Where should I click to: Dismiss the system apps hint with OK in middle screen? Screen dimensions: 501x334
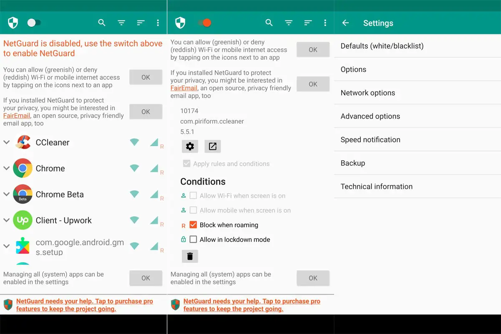pyautogui.click(x=313, y=278)
